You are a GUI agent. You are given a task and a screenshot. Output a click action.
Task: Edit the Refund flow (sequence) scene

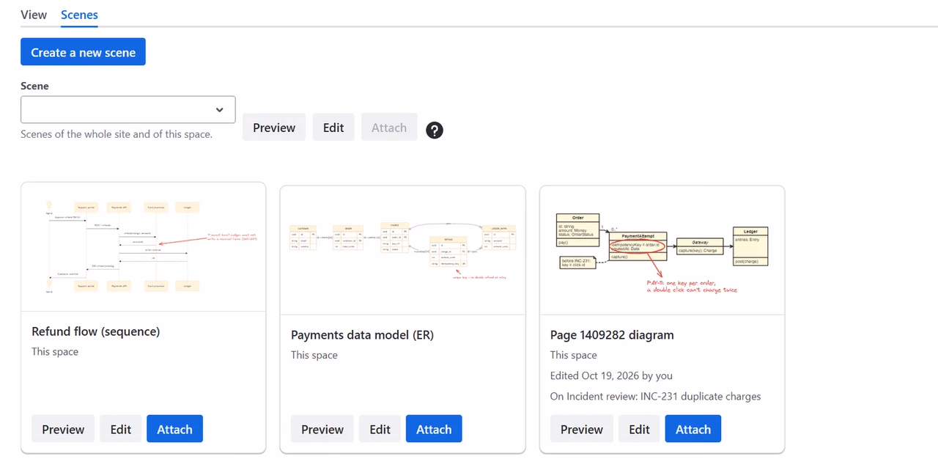(x=121, y=429)
